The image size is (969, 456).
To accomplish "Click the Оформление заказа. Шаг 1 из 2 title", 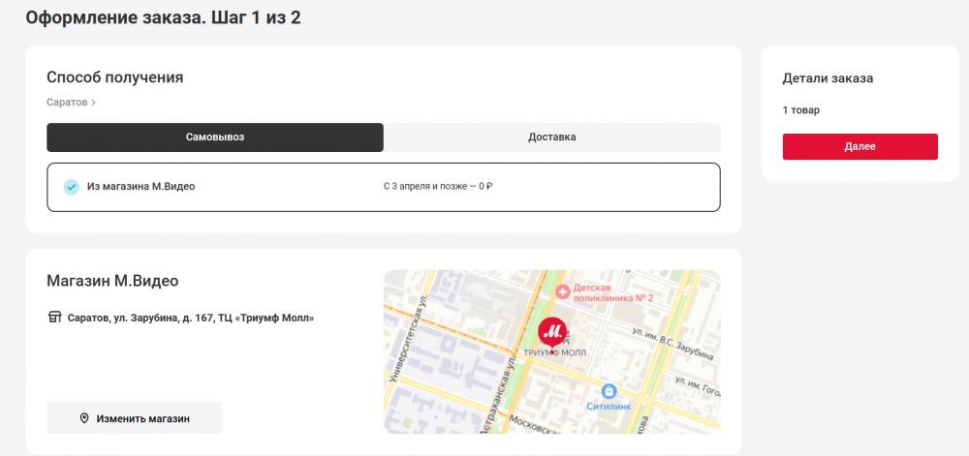I will click(163, 17).
